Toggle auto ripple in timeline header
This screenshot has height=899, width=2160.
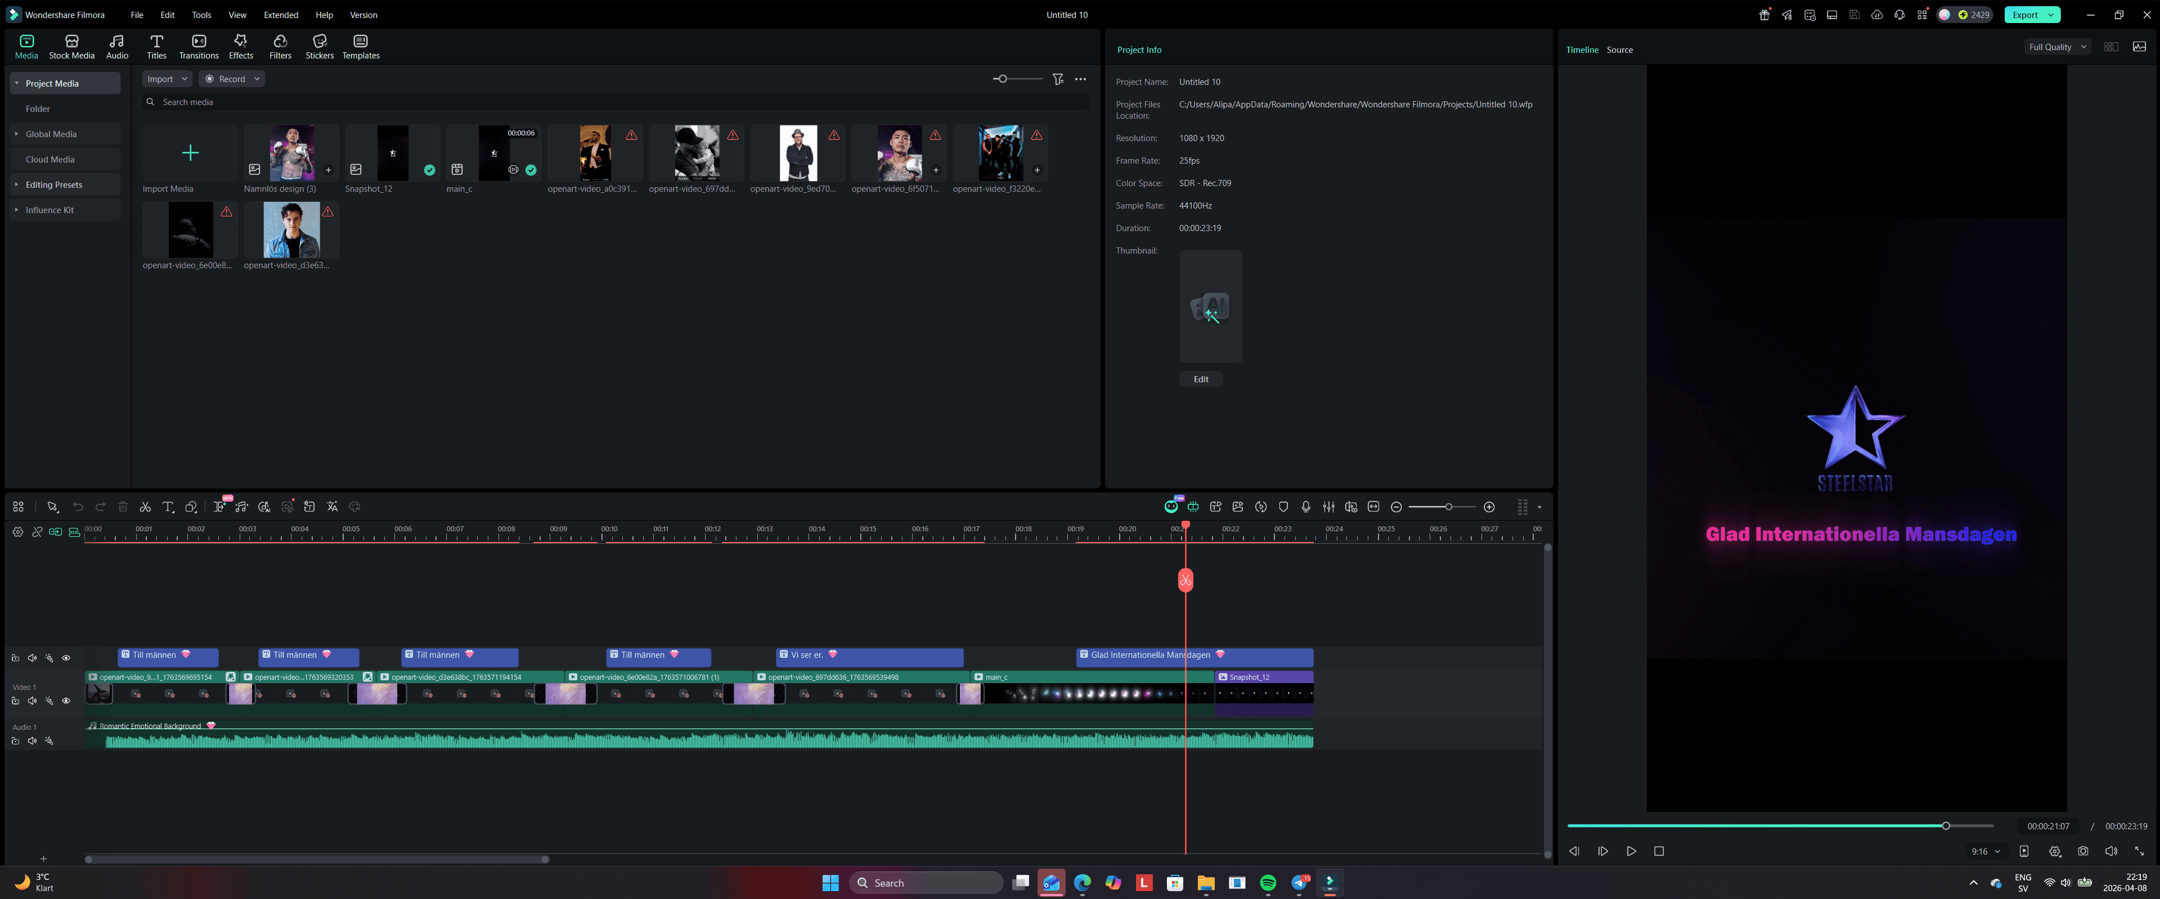click(55, 532)
